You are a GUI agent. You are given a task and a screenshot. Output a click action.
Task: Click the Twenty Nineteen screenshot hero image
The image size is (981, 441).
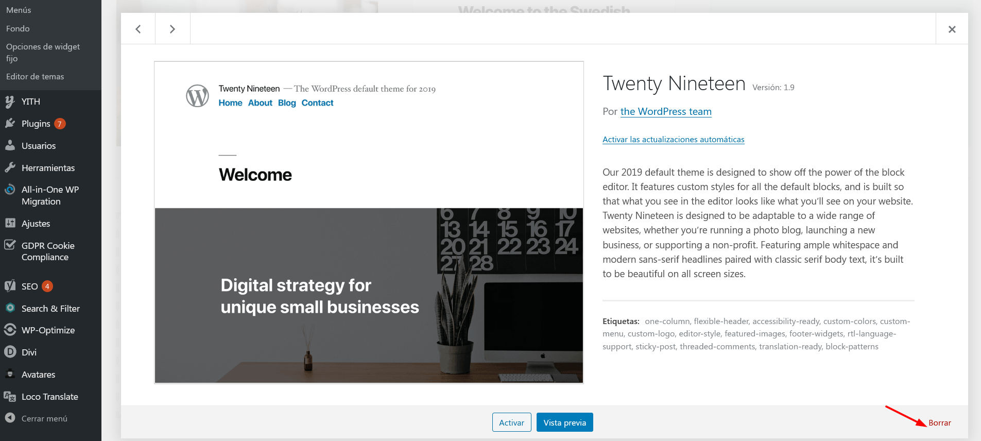[x=369, y=295]
